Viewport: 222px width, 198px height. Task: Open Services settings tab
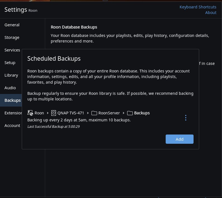click(x=12, y=50)
